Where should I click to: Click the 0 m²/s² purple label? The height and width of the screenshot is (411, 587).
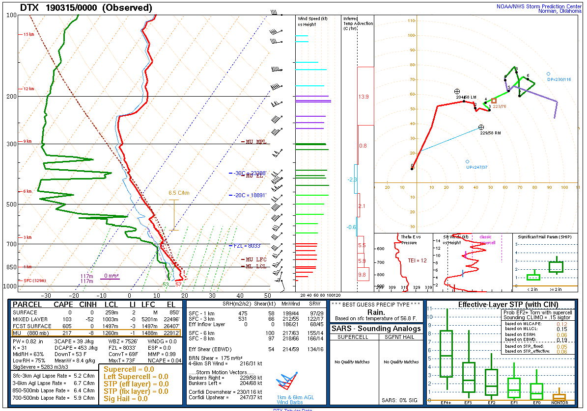pyautogui.click(x=111, y=276)
